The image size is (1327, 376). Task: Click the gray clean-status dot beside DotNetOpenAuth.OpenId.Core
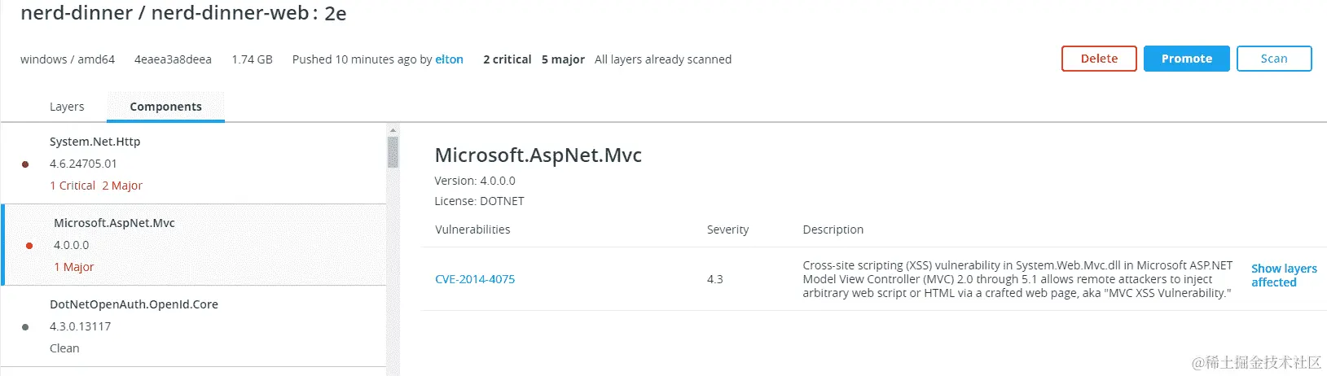(x=25, y=327)
